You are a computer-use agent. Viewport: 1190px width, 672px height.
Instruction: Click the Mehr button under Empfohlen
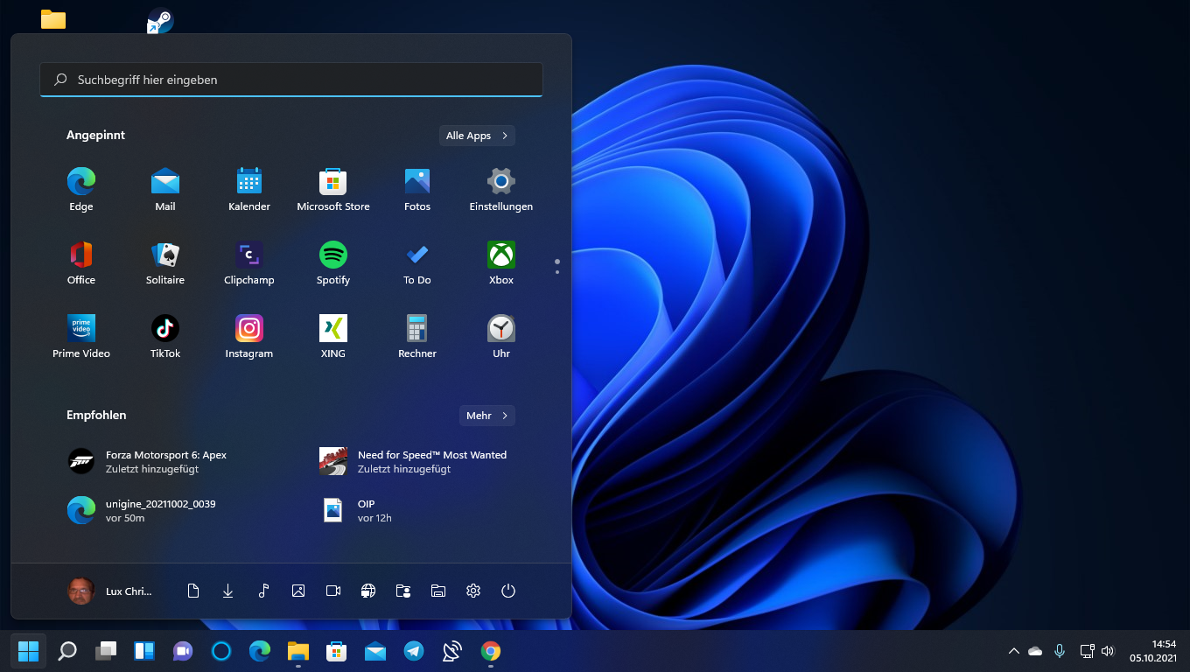[487, 416]
